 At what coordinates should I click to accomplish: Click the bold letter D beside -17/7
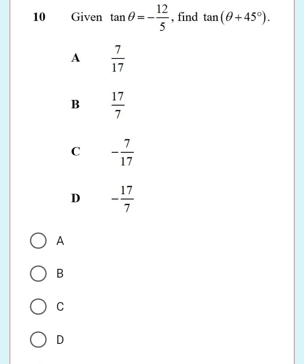[75, 199]
